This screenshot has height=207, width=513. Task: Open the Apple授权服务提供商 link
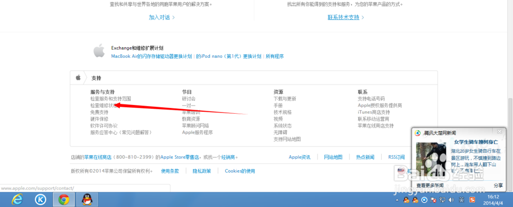pos(380,106)
